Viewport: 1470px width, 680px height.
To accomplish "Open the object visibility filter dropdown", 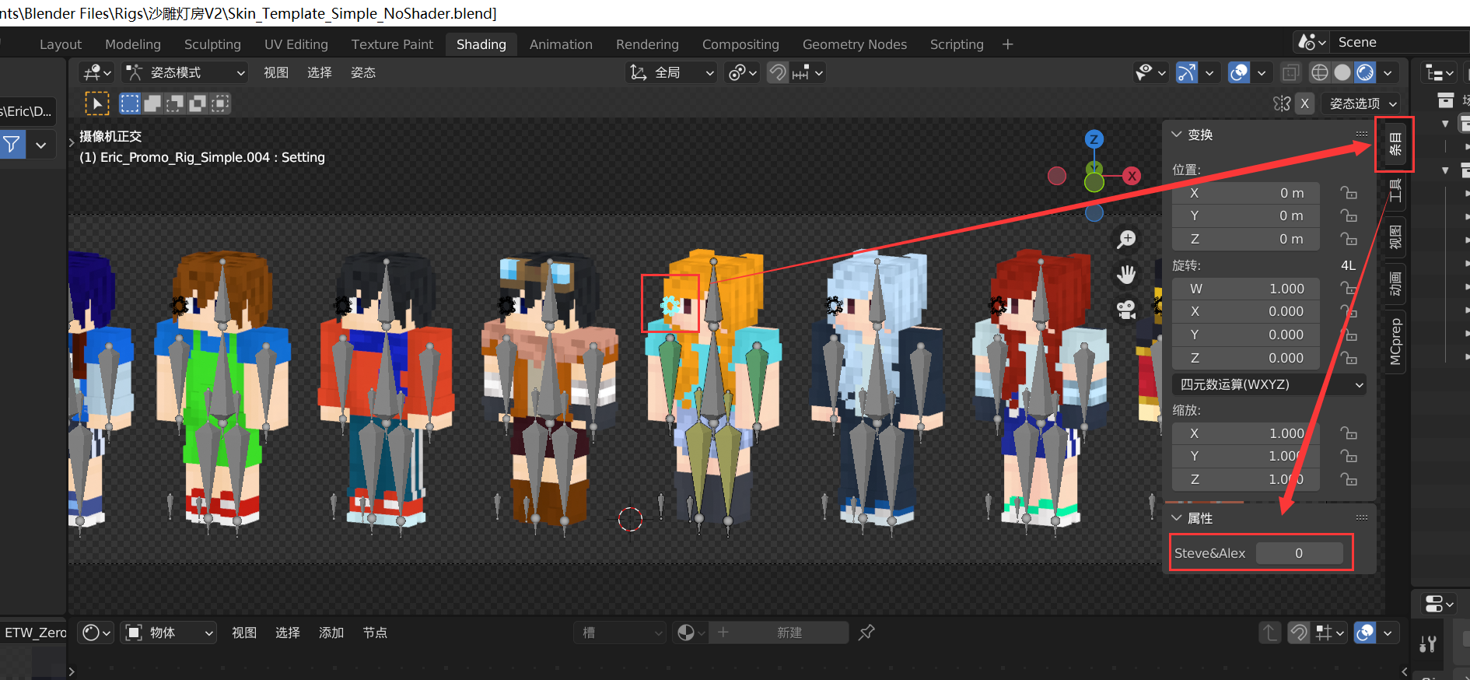I will pyautogui.click(x=1151, y=72).
